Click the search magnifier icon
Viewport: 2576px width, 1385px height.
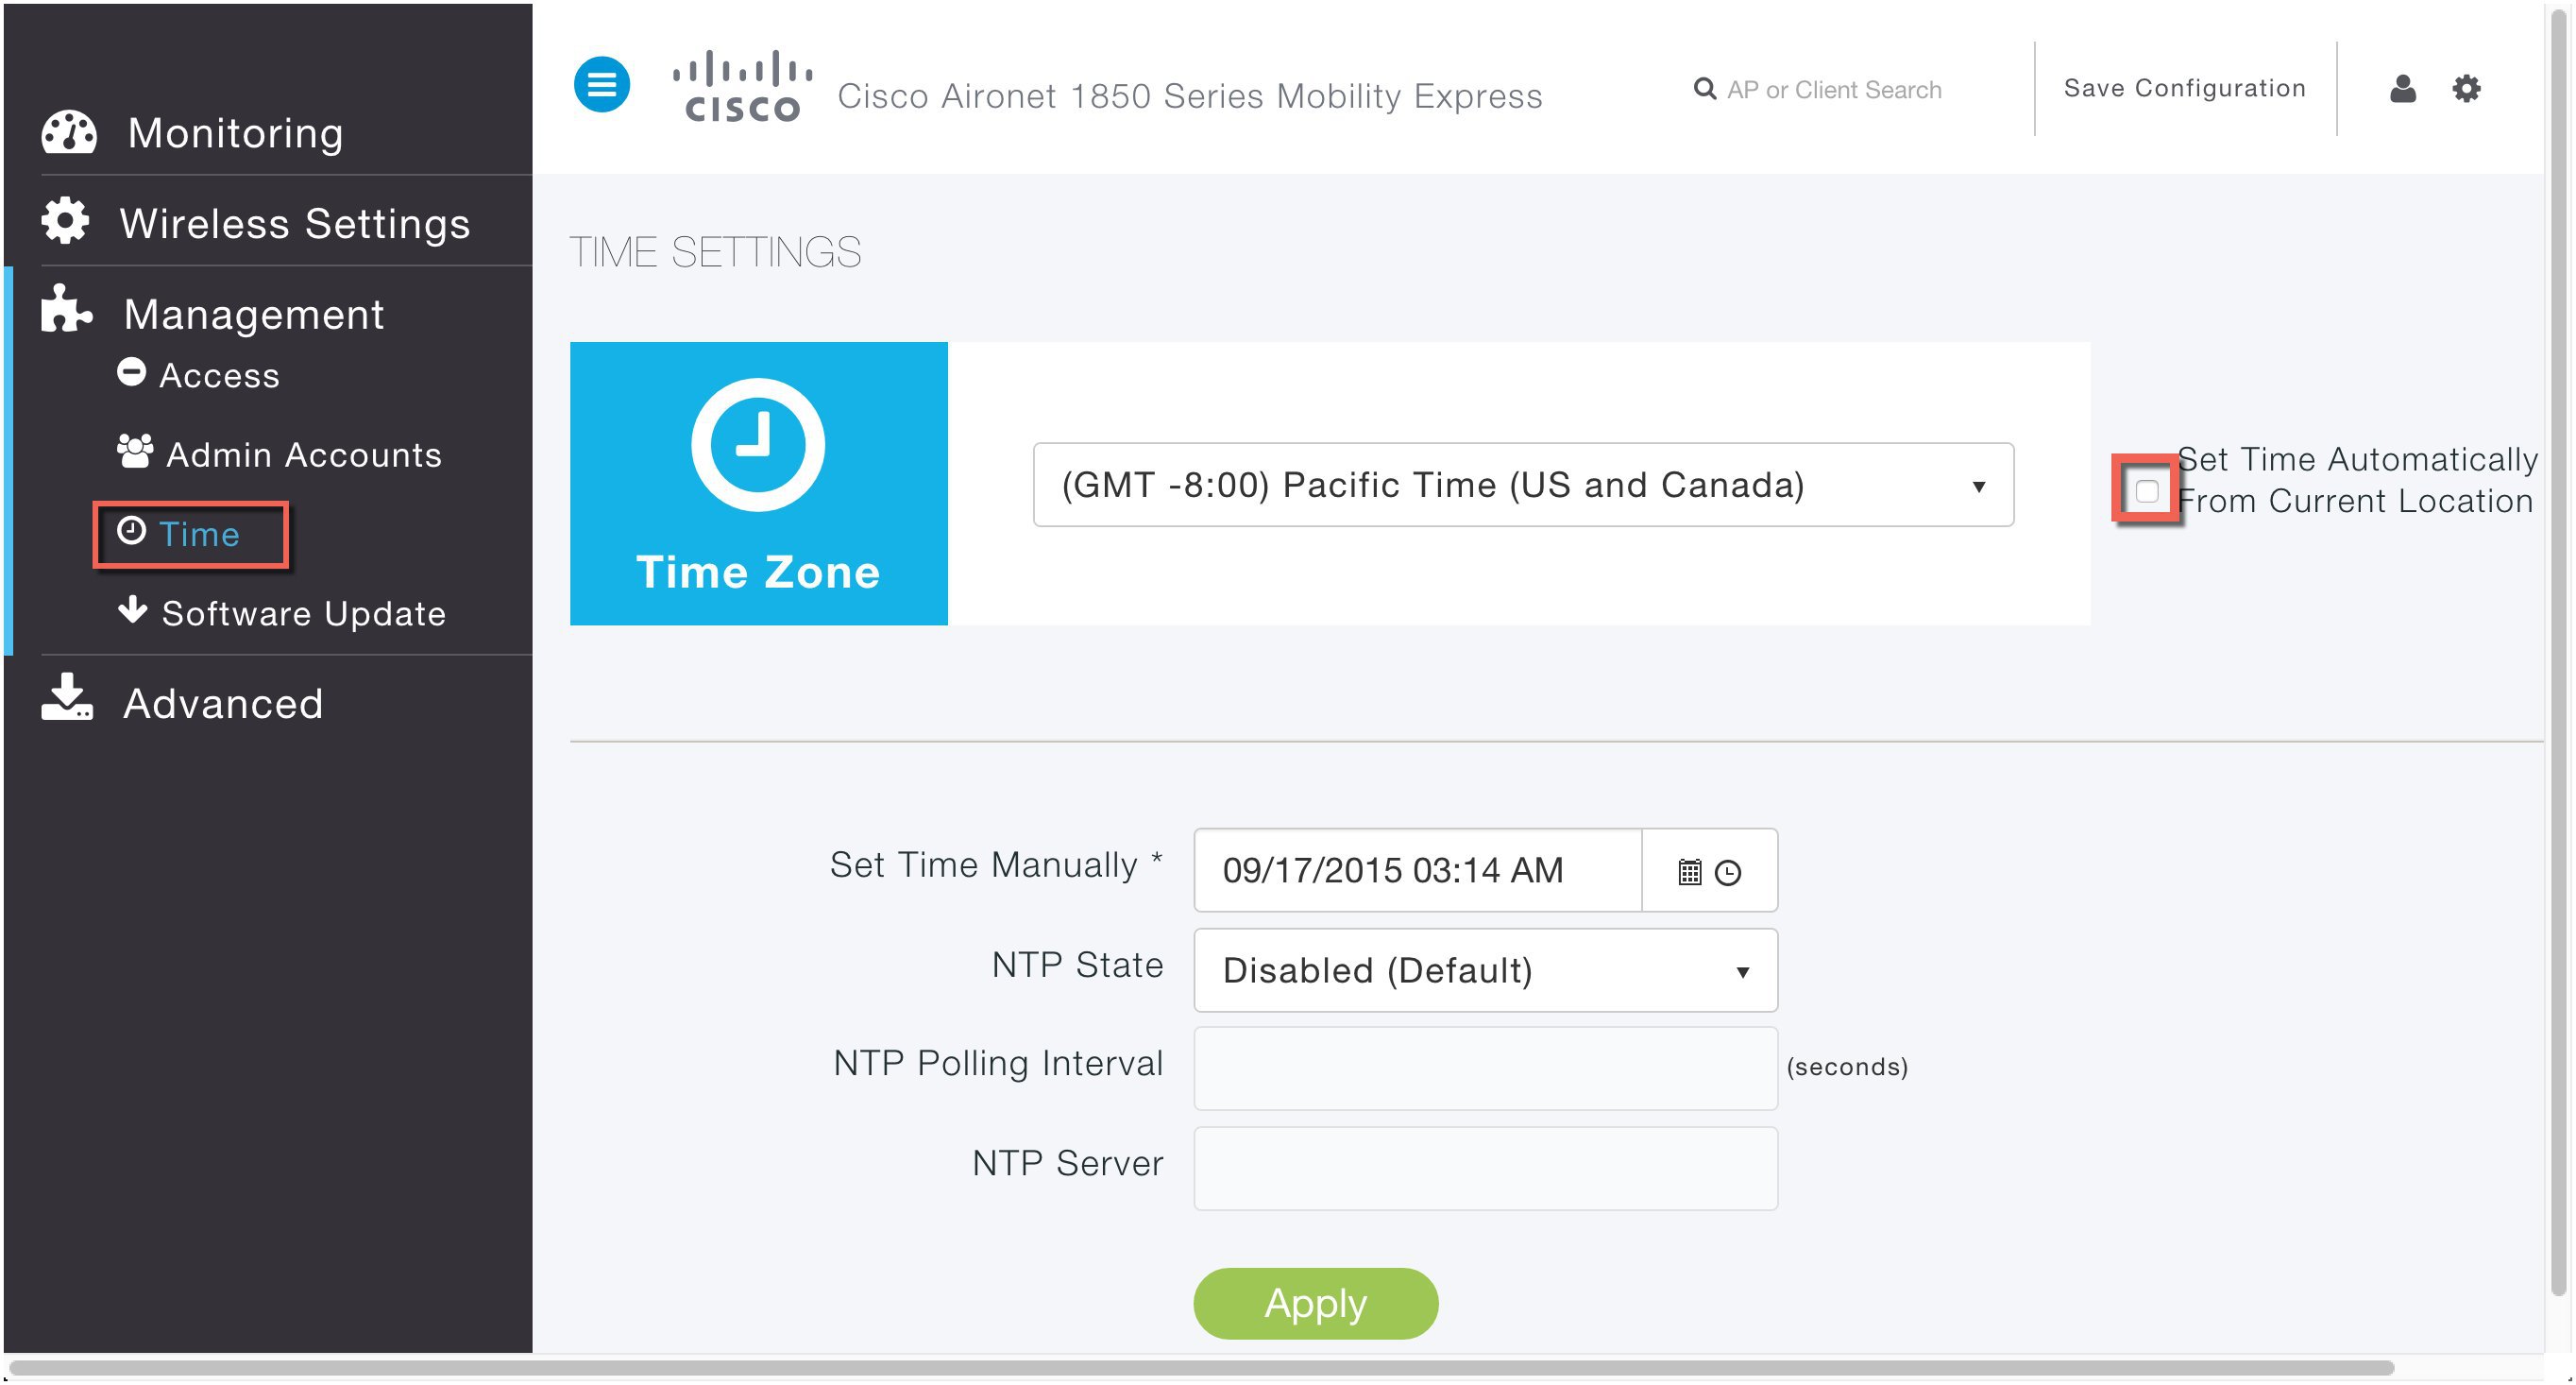point(1704,89)
